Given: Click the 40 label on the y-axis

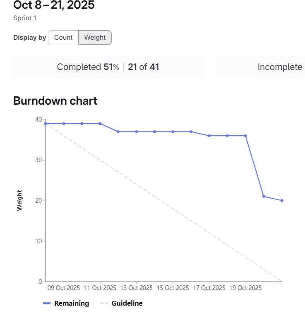Looking at the screenshot, I should coord(38,120).
